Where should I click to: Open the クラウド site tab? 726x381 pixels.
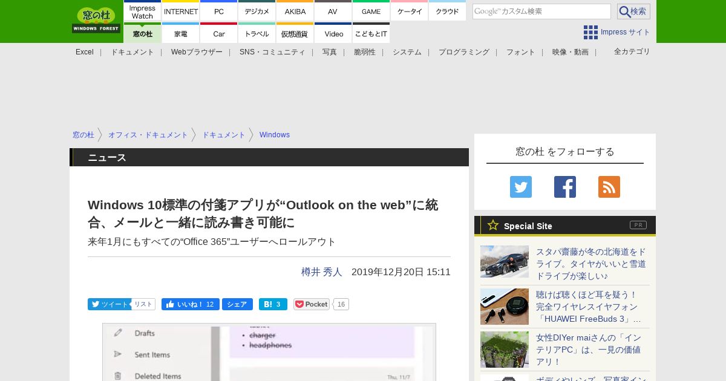[x=447, y=11]
